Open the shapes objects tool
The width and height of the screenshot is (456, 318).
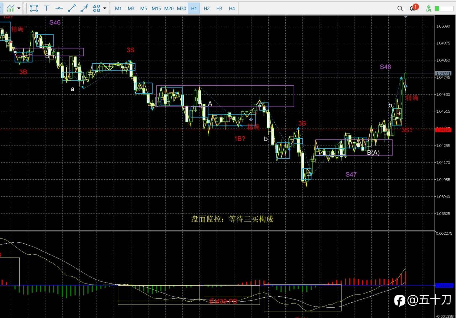pos(97,8)
